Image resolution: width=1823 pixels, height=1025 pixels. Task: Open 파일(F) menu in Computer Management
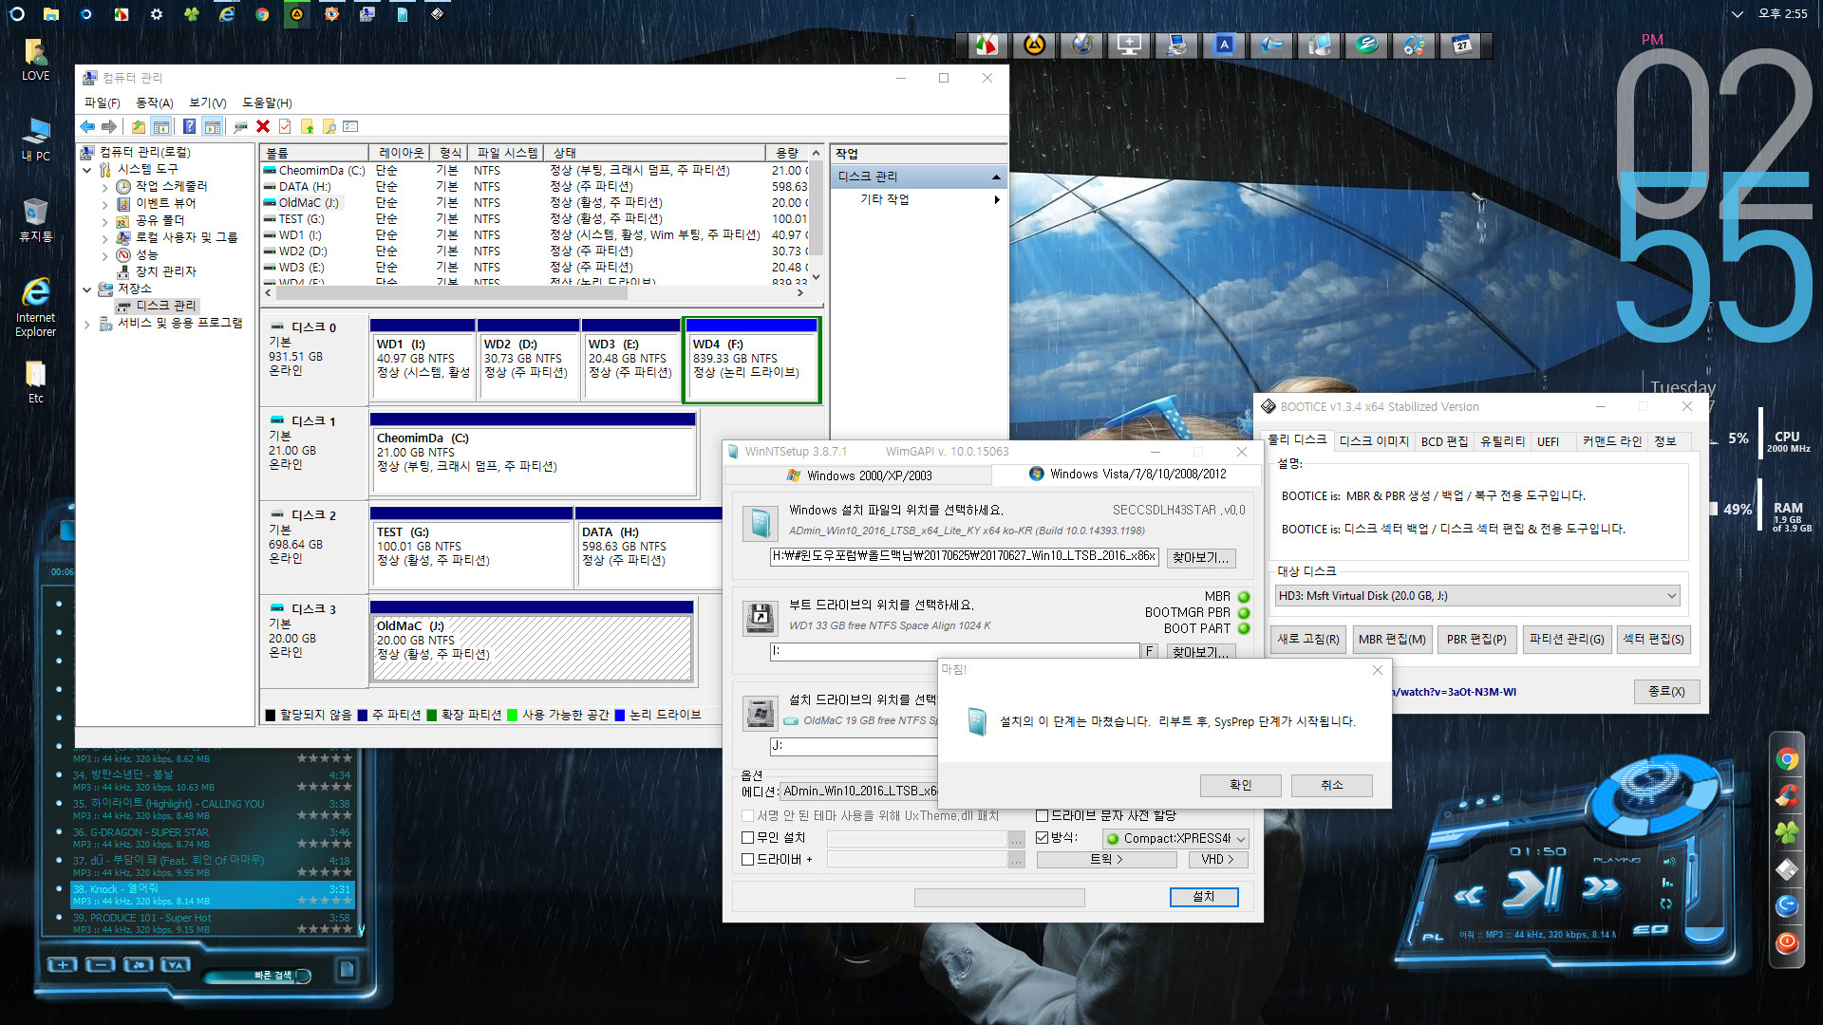(x=102, y=102)
